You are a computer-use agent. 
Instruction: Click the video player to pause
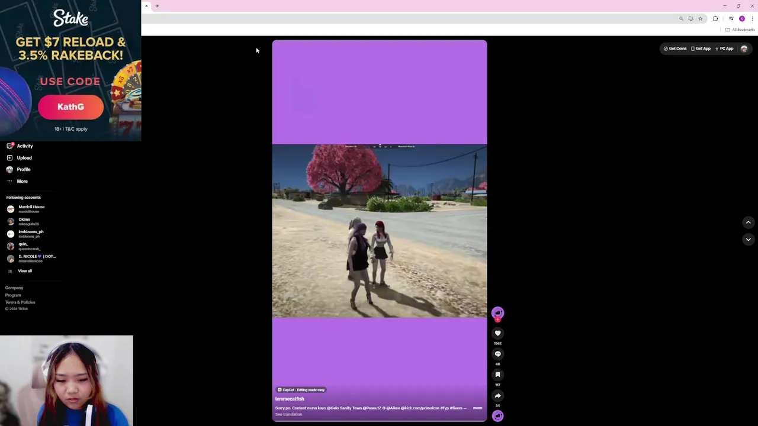point(380,231)
